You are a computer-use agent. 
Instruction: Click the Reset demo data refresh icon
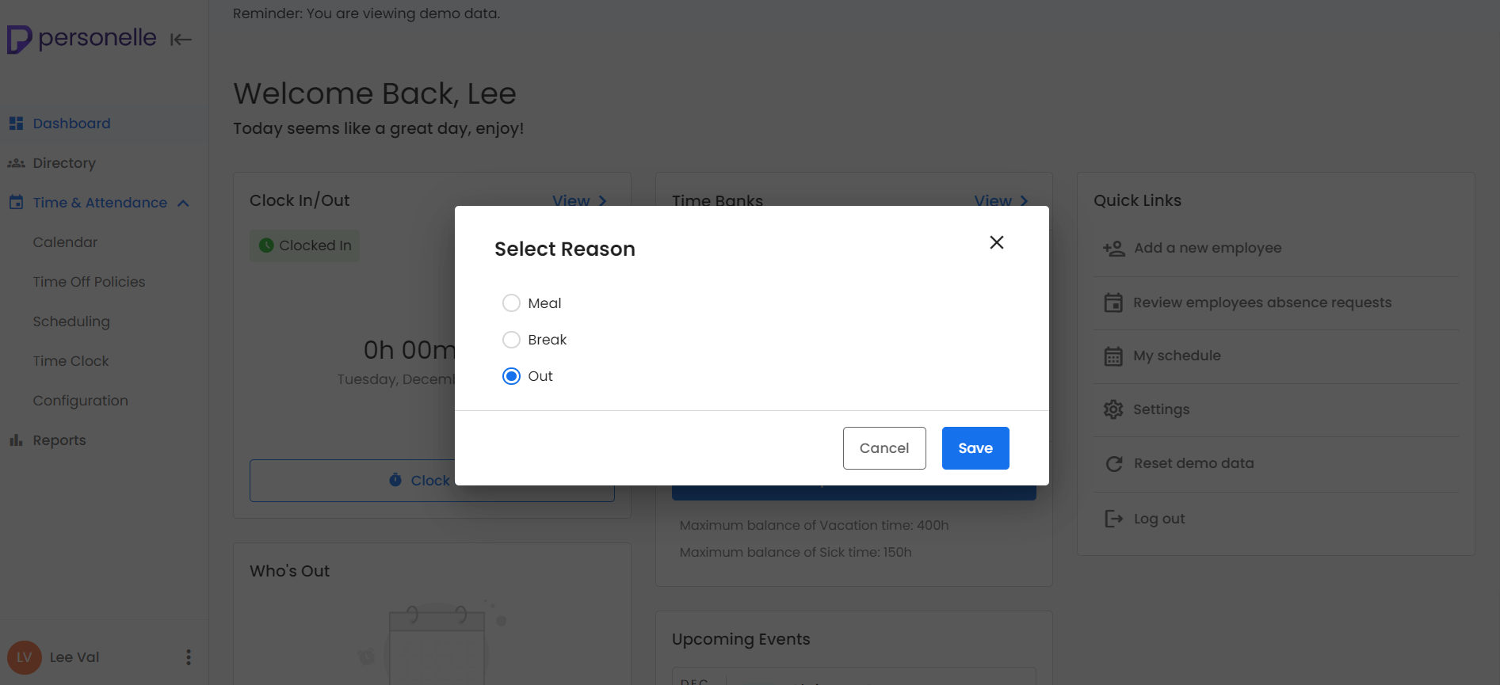1113,463
